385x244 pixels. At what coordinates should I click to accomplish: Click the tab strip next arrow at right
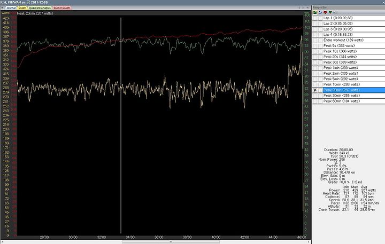tap(303, 8)
